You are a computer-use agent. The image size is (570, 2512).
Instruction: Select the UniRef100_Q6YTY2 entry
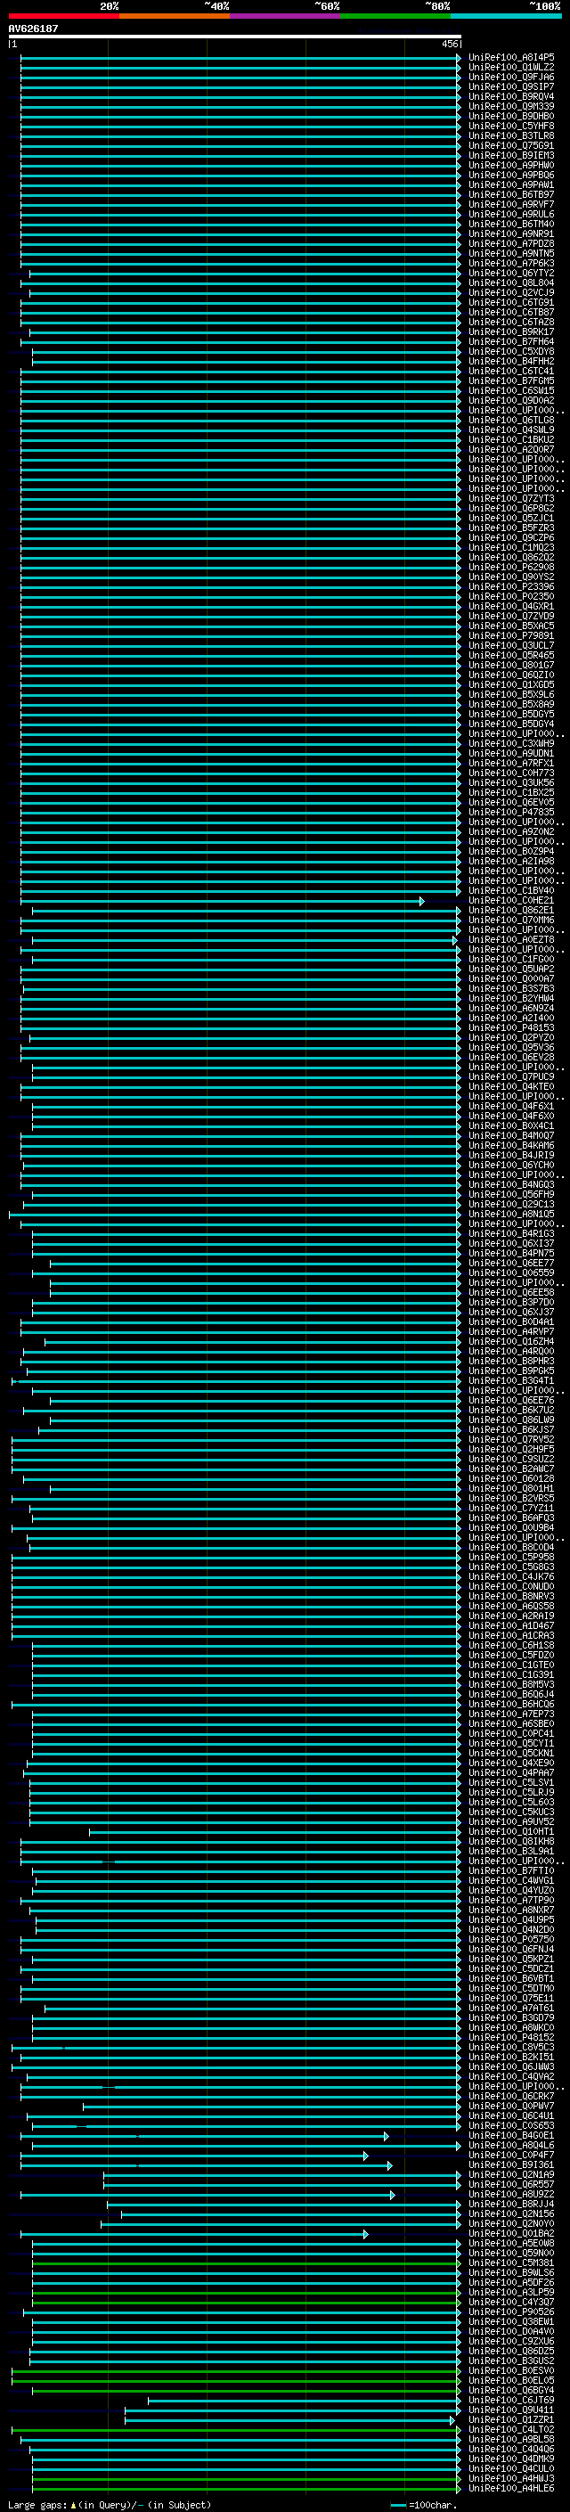[x=511, y=273]
